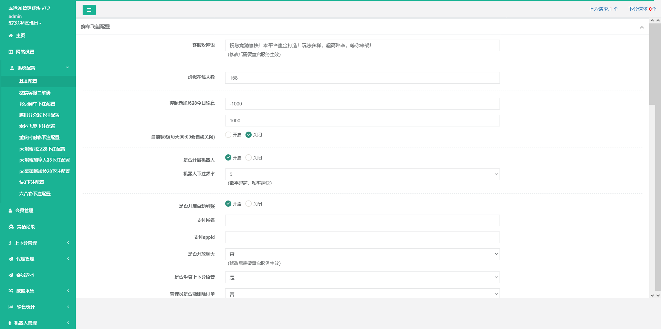Click the 会员返水 paper plane icon
661x329 pixels.
click(x=11, y=275)
